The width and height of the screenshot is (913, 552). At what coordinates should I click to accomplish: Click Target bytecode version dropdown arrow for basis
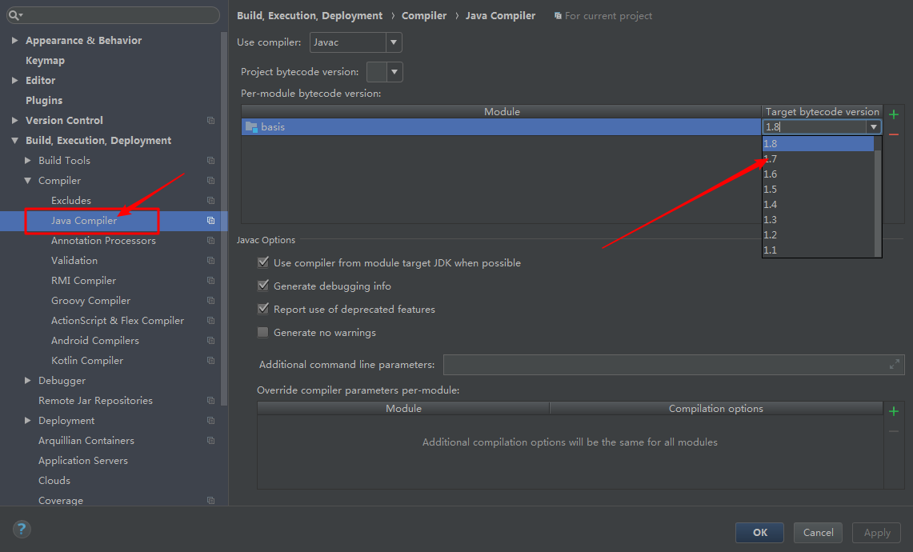(x=874, y=127)
